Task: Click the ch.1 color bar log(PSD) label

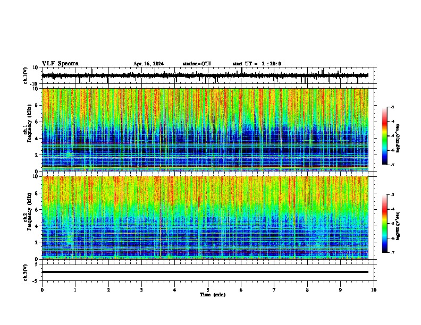Action: click(398, 139)
